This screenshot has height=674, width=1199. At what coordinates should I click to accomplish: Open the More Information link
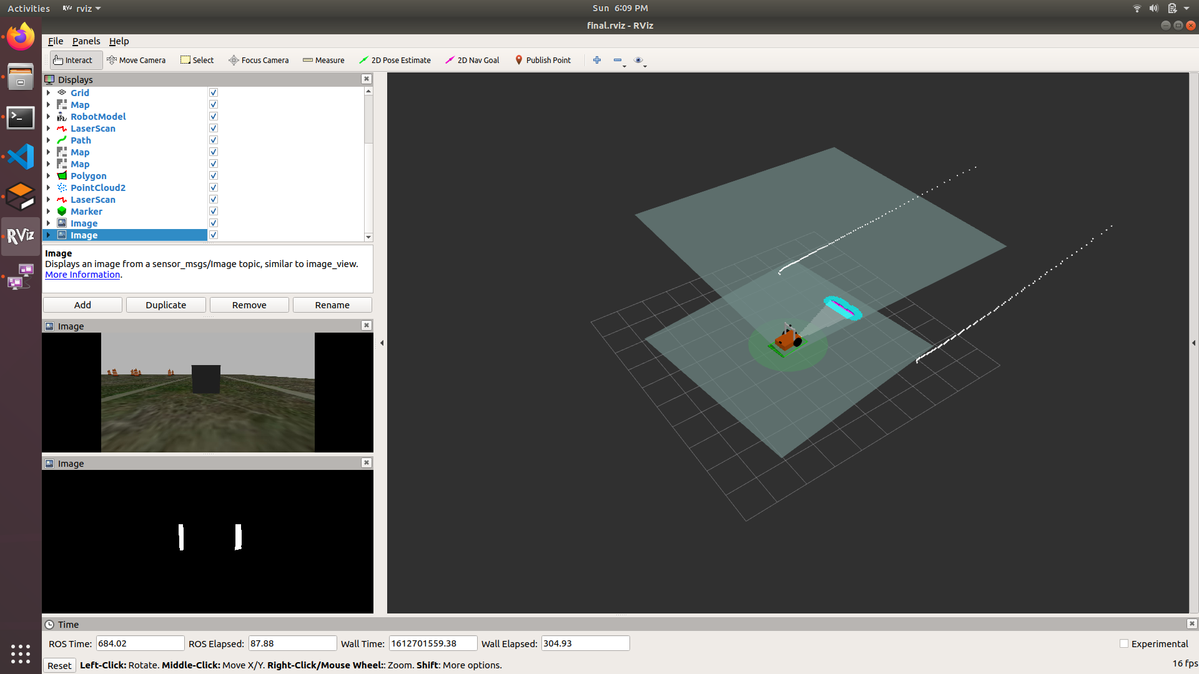tap(82, 275)
